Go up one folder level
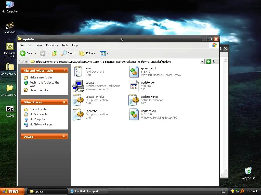Viewport: 261px width, 195px height. coord(55,53)
